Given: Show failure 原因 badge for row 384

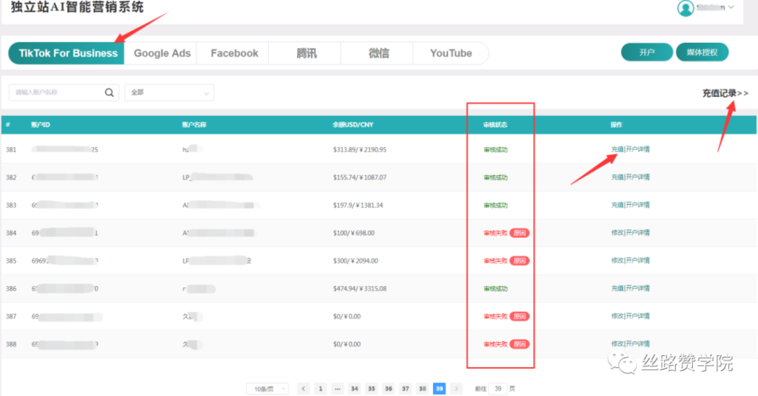Looking at the screenshot, I should pos(520,233).
